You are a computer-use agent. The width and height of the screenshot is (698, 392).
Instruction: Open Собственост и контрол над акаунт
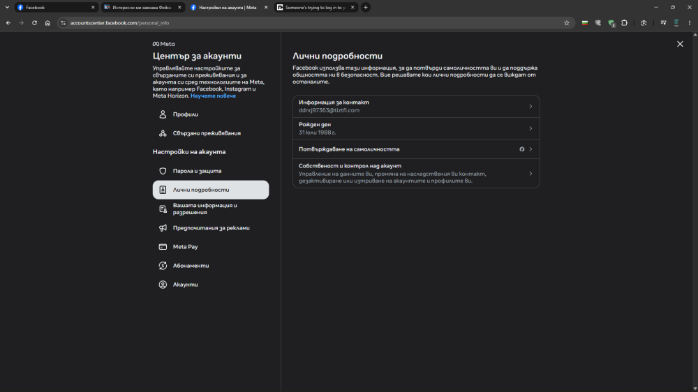(x=416, y=173)
